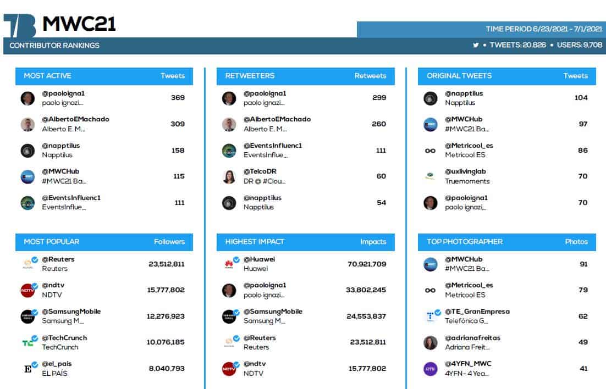This screenshot has height=389, width=606.
Task: Click Samsung Mobile logo in Highest Impact
Action: click(229, 317)
